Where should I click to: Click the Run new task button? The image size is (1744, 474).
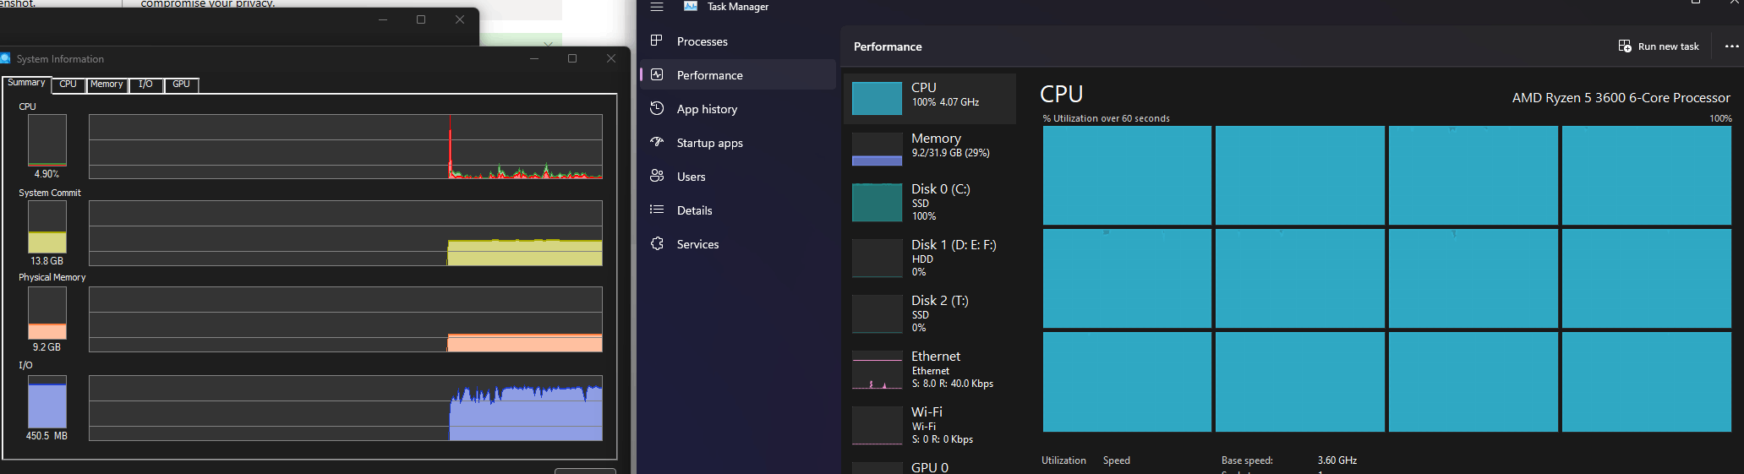point(1659,46)
